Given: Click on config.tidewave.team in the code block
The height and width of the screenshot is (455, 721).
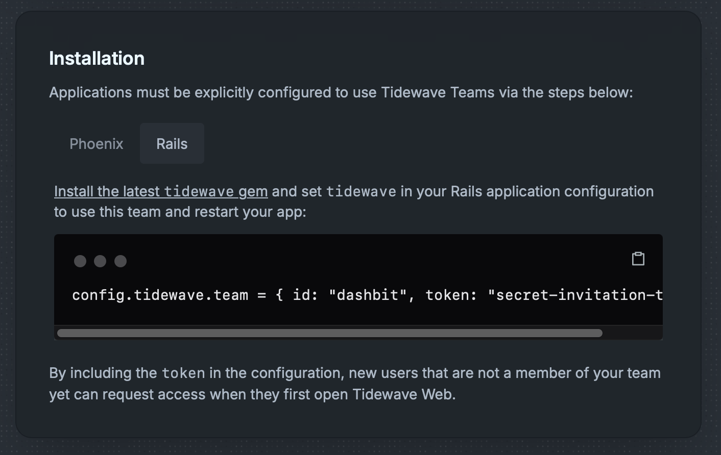Looking at the screenshot, I should (x=160, y=295).
